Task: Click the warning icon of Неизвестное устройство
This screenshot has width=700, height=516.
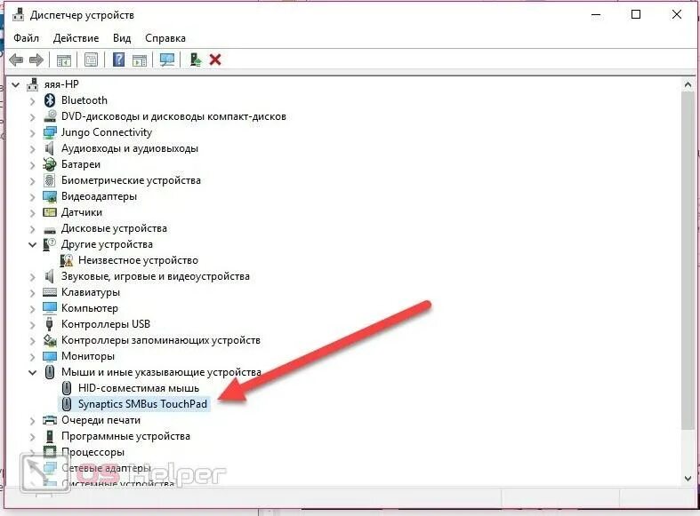Action: (x=67, y=260)
